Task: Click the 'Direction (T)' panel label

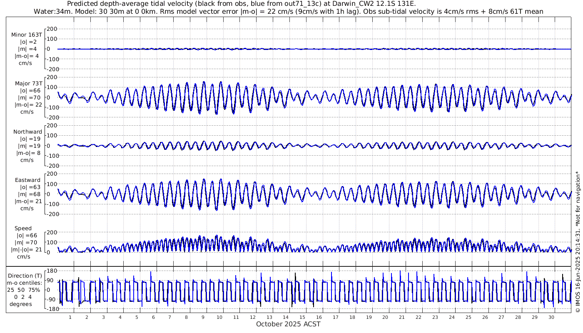Action: click(25, 276)
